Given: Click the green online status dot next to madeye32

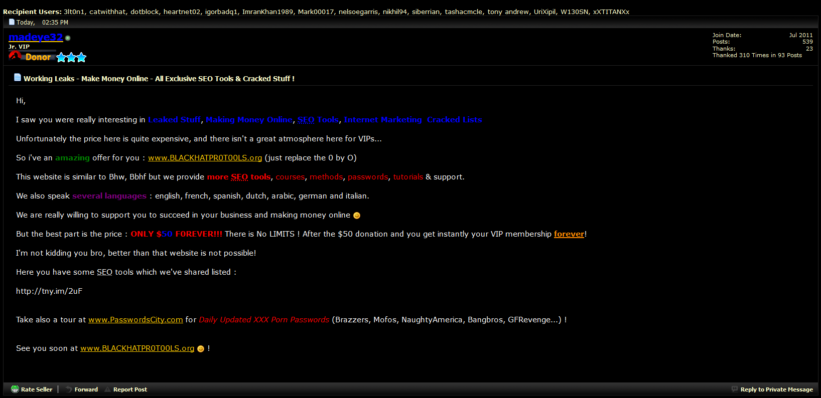Looking at the screenshot, I should tap(68, 38).
